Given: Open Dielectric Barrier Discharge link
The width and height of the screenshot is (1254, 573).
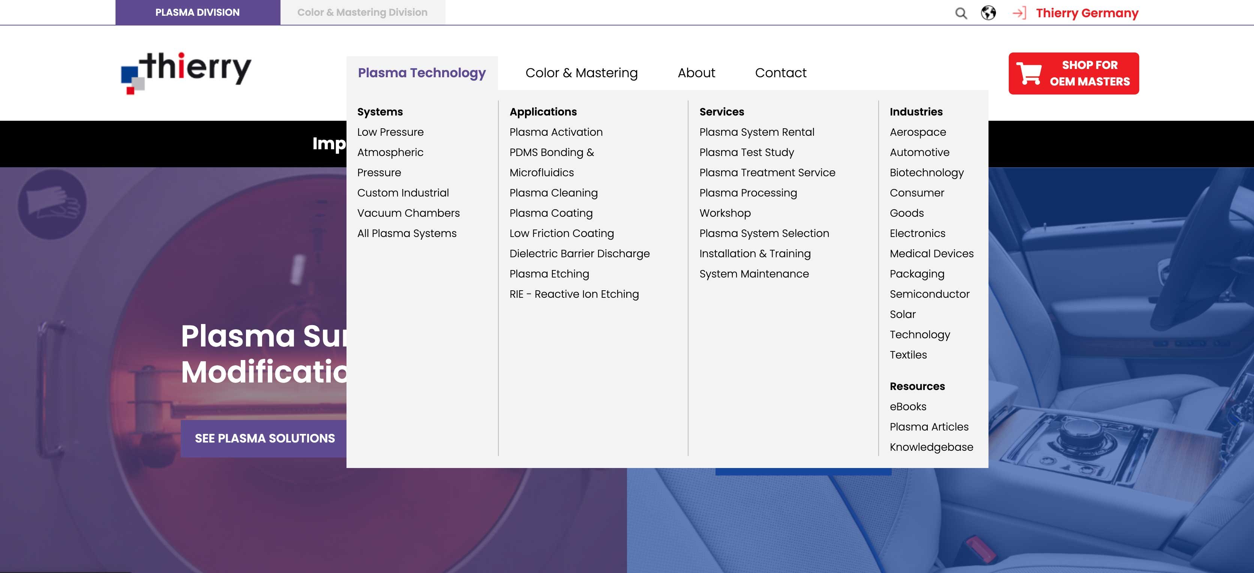Looking at the screenshot, I should [579, 253].
